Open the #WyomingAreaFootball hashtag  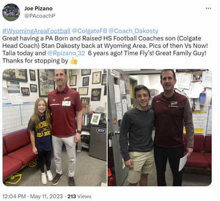coord(36,31)
